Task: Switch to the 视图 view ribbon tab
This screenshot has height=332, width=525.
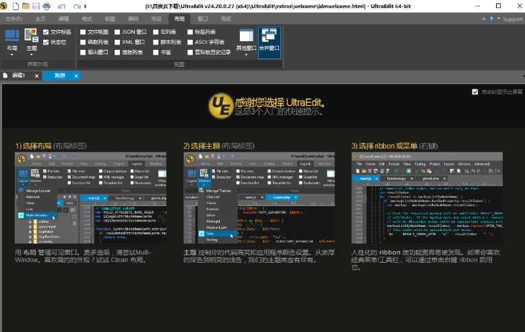Action: (110, 19)
